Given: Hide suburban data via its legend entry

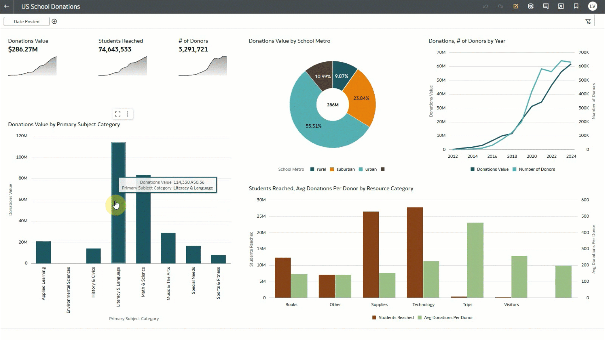Looking at the screenshot, I should pos(343,169).
